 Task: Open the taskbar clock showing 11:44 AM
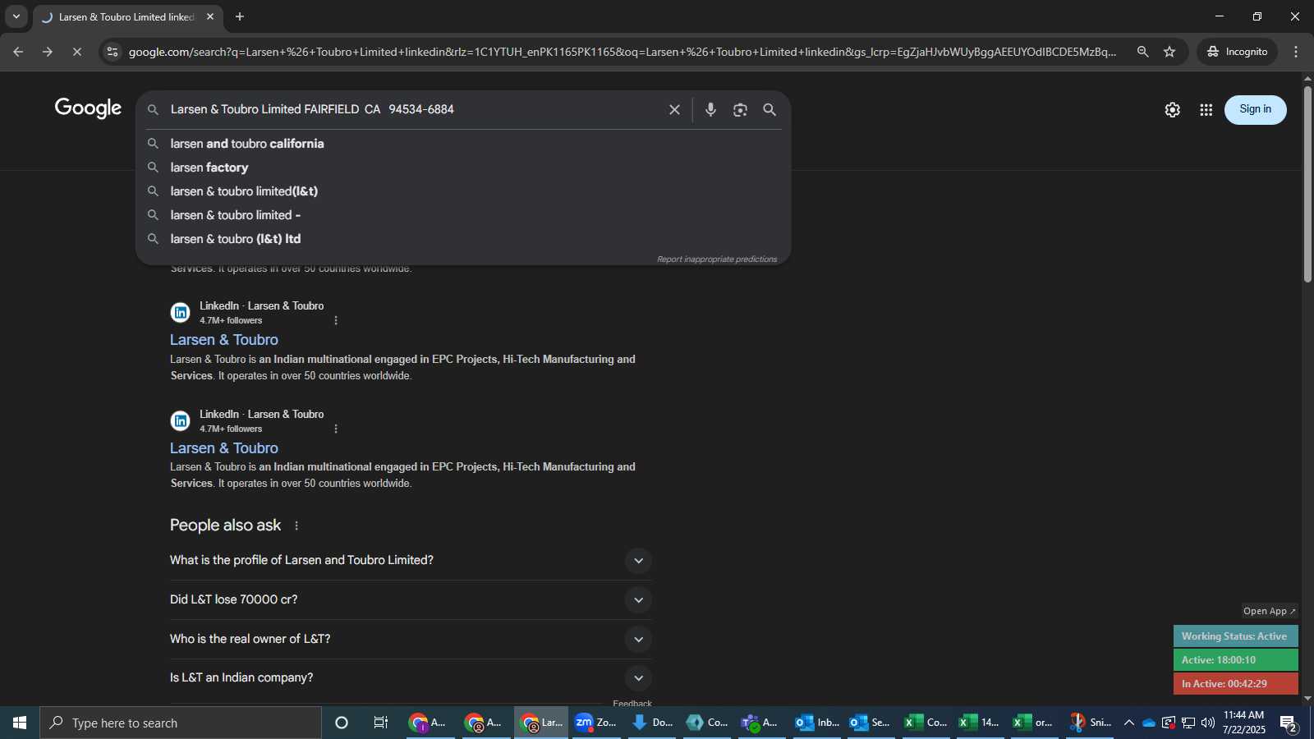[1243, 723]
